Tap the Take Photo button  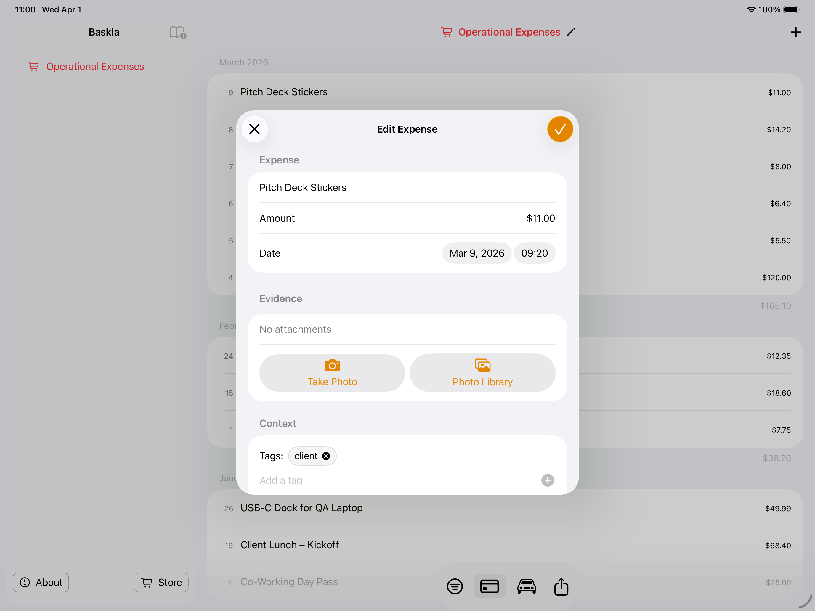coord(332,373)
